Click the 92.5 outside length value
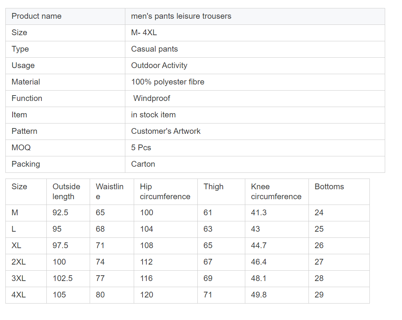Screen dimensions: 402x320 tap(60, 213)
